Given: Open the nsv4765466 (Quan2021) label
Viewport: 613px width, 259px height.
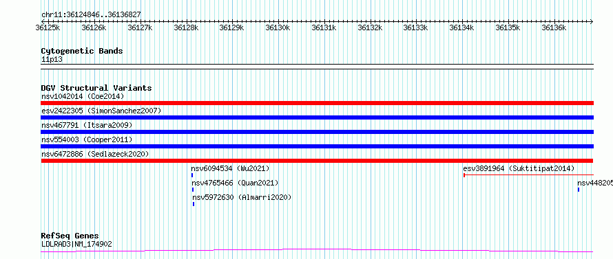Looking at the screenshot, I should (235, 183).
